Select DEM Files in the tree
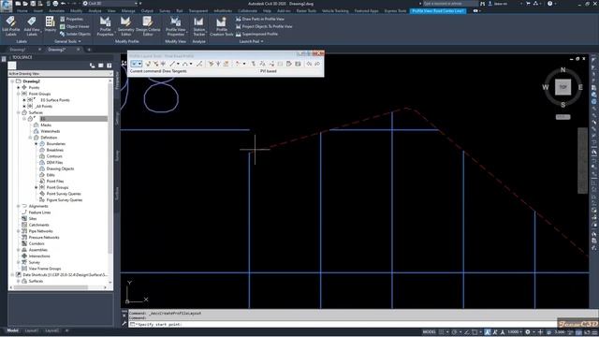 pyautogui.click(x=54, y=162)
